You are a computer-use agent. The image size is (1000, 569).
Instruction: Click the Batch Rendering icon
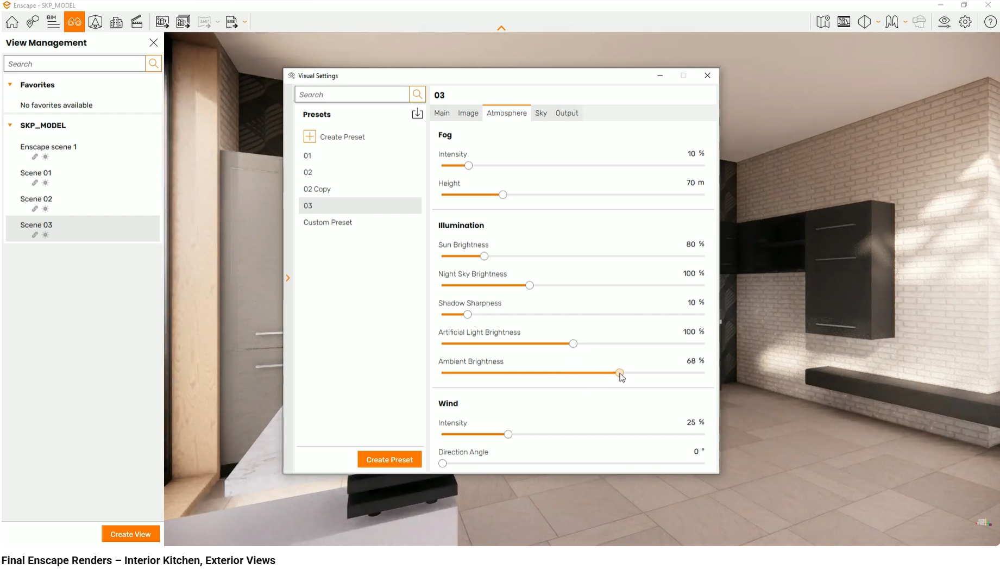183,22
